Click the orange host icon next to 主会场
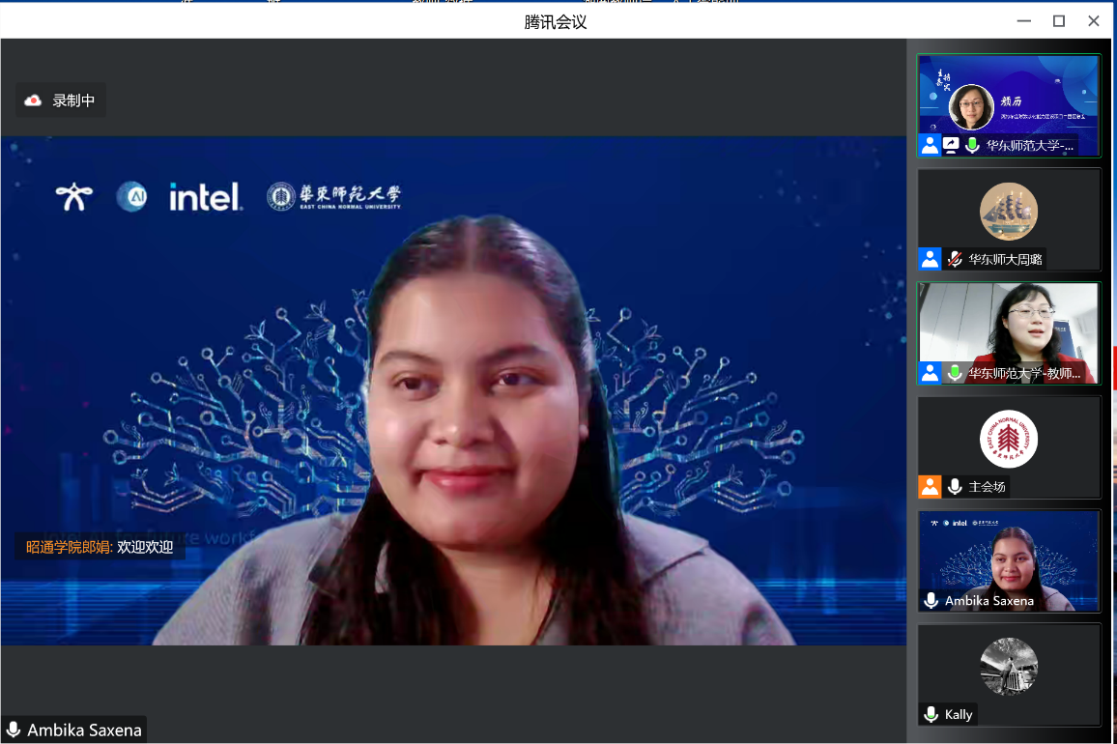The image size is (1117, 744). (x=930, y=487)
